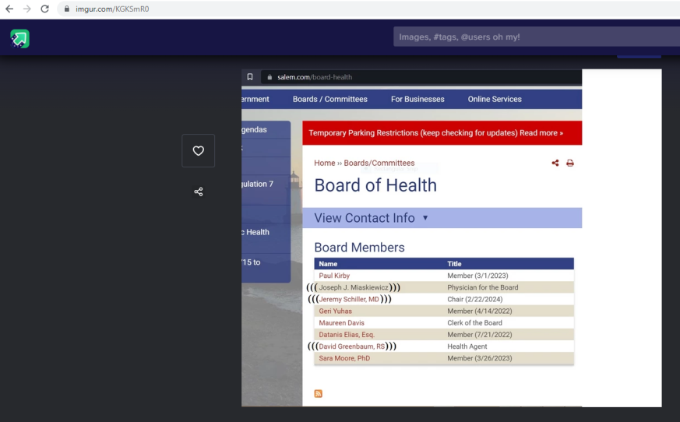
Task: Click the browser forward arrow
Action: [27, 9]
